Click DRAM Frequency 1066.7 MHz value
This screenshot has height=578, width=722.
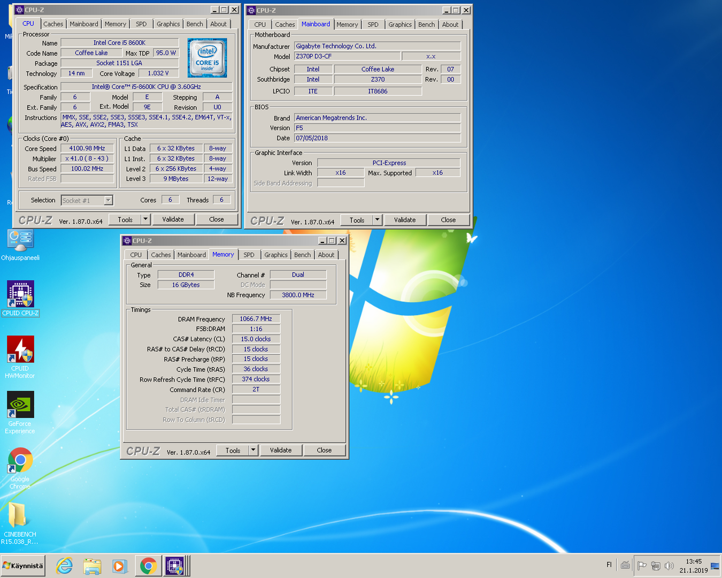click(x=256, y=318)
